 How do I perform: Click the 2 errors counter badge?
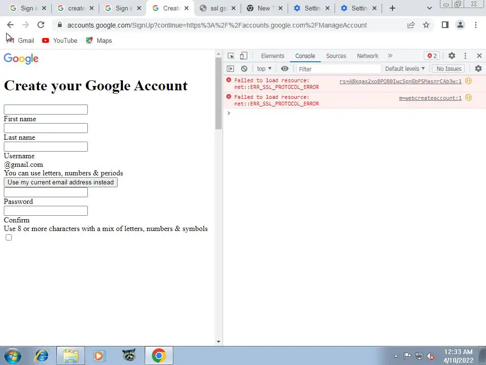tap(432, 56)
